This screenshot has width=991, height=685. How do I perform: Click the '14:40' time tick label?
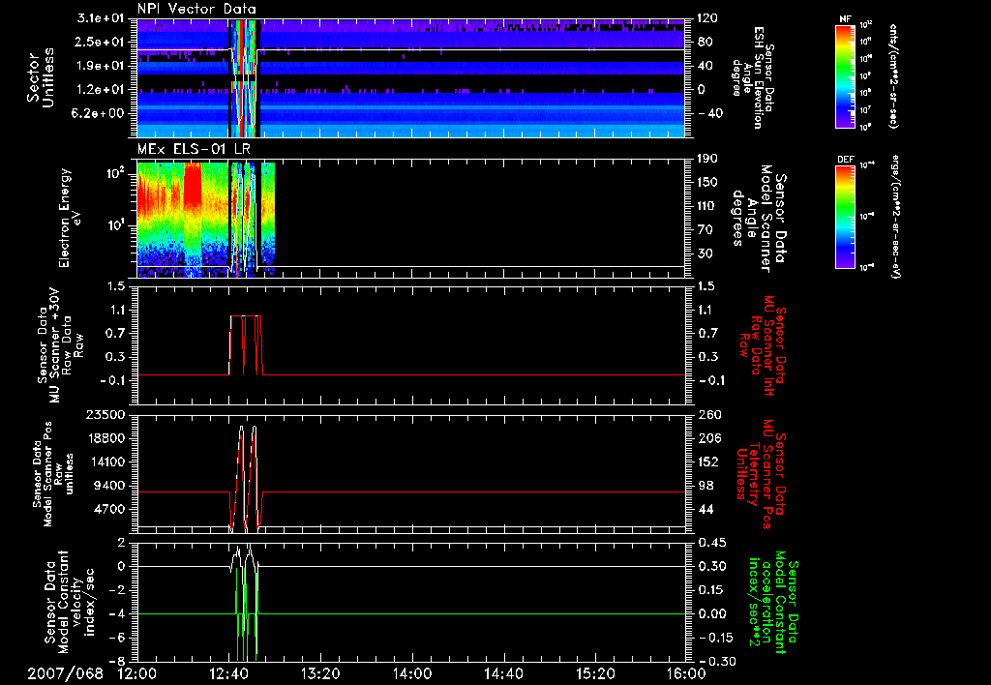coord(503,673)
